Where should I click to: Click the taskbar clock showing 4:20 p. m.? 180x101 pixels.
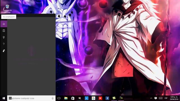point(174,98)
